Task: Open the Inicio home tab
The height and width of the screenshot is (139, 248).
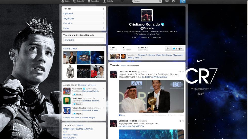Action: click(x=65, y=1)
